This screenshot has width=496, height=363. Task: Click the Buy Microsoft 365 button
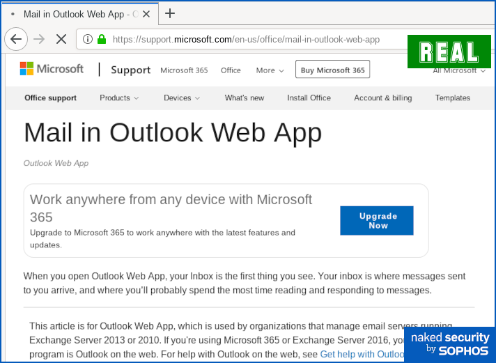click(x=332, y=70)
